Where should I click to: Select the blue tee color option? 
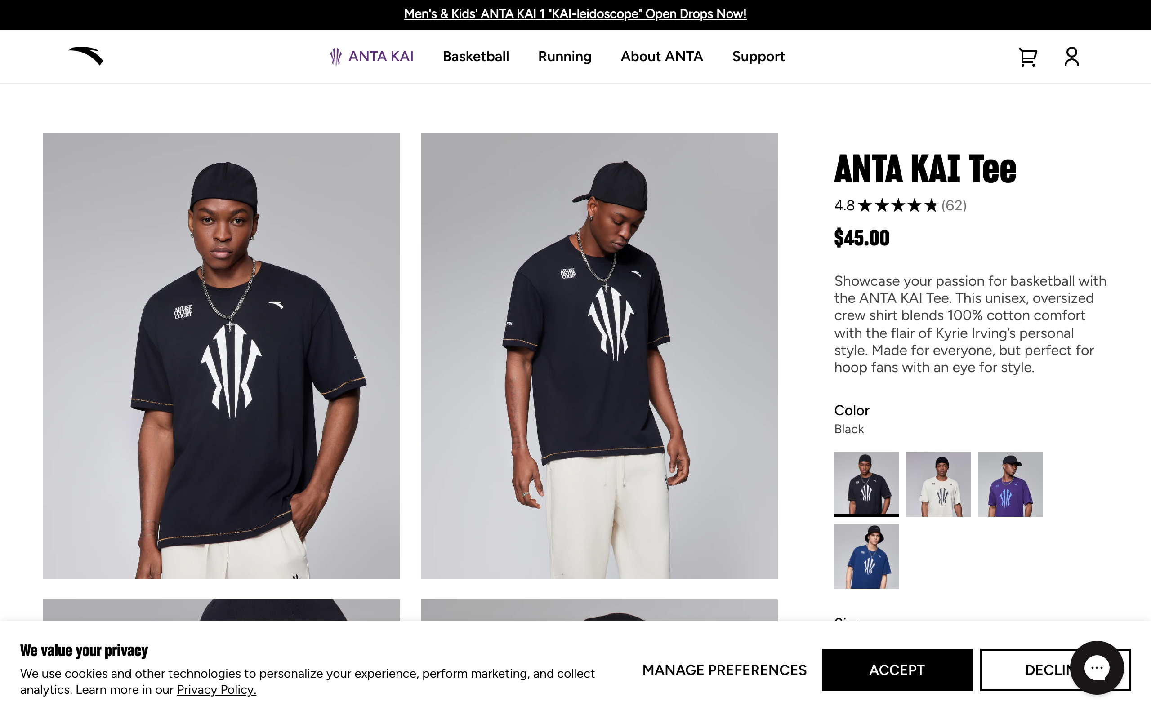click(x=865, y=555)
